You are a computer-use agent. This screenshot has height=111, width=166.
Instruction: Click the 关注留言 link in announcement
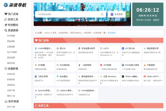point(112,33)
